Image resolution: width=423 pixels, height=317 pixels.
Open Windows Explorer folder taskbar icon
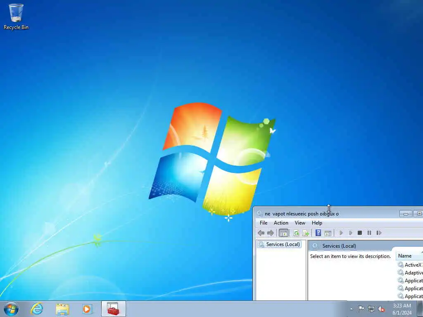62,309
